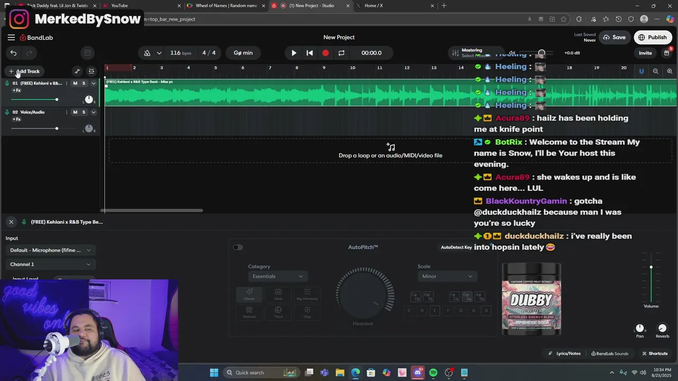Image resolution: width=678 pixels, height=381 pixels.
Task: Click bar 5 on timeline ruler
Action: point(216,68)
